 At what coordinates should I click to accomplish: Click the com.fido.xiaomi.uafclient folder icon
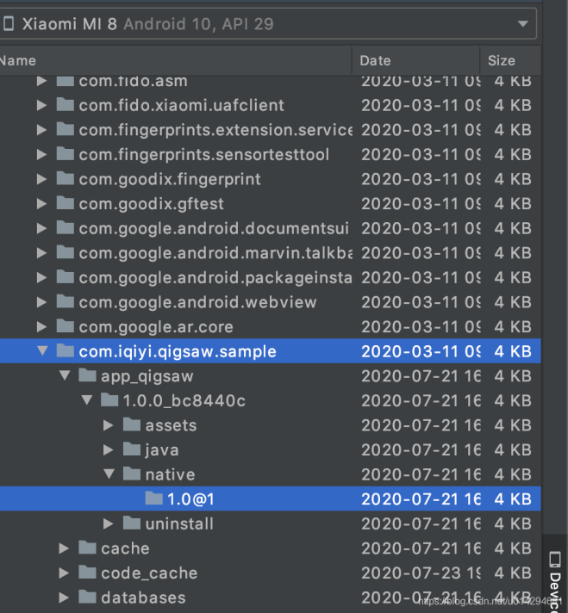pos(65,105)
